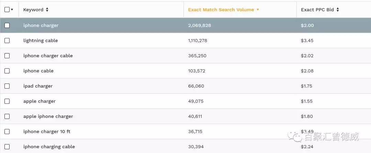Sort by the Keyword column sort arrows
This screenshot has width=371, height=153.
pyautogui.click(x=47, y=10)
